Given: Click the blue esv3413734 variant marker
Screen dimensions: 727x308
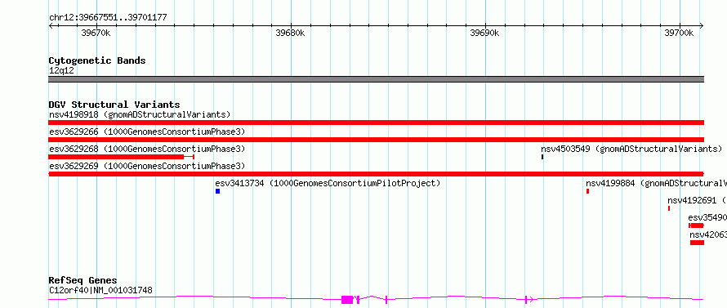Looking at the screenshot, I should [217, 191].
